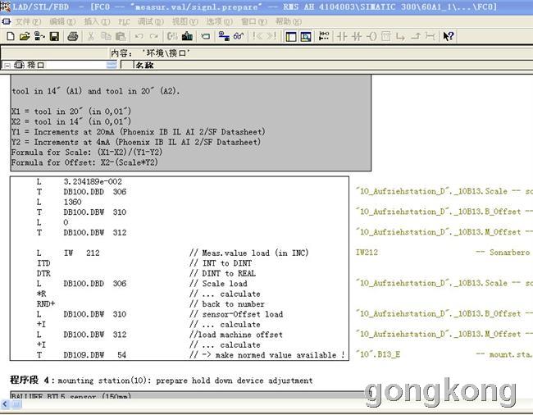Open the 调试 menu
This screenshot has width=533, height=415.
151,22
